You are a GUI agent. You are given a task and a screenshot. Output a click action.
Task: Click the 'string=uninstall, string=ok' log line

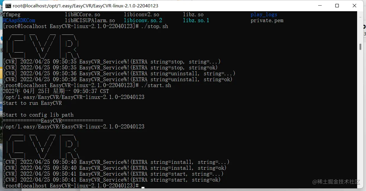(118, 79)
